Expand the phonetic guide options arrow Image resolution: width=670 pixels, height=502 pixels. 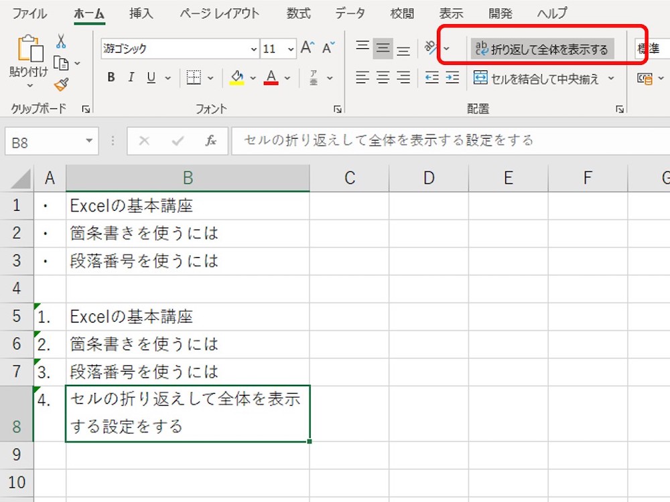(x=330, y=78)
